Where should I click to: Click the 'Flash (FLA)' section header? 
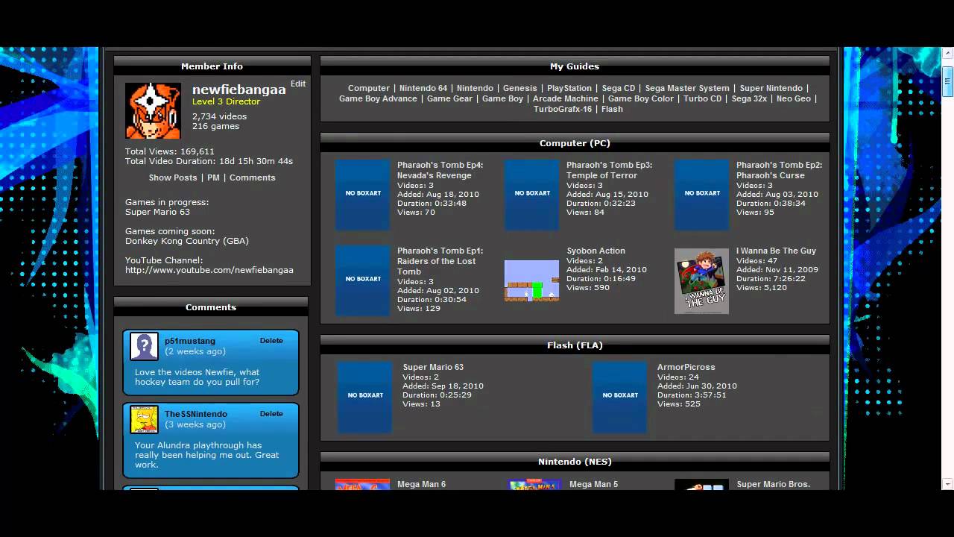click(x=575, y=345)
